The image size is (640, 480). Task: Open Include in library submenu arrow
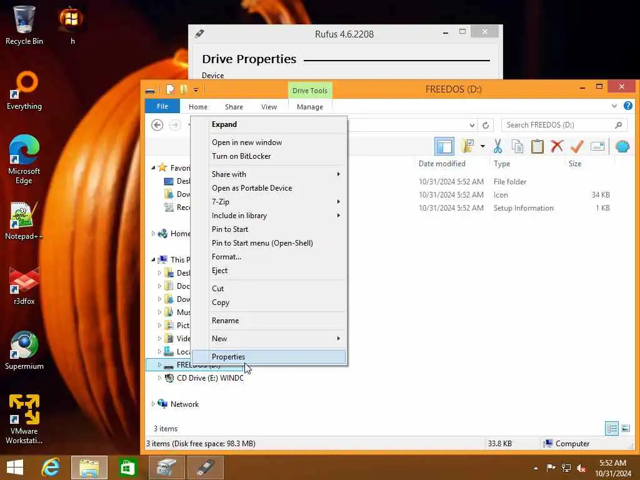(338, 216)
